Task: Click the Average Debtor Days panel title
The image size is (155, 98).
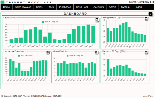Action: [112, 18]
